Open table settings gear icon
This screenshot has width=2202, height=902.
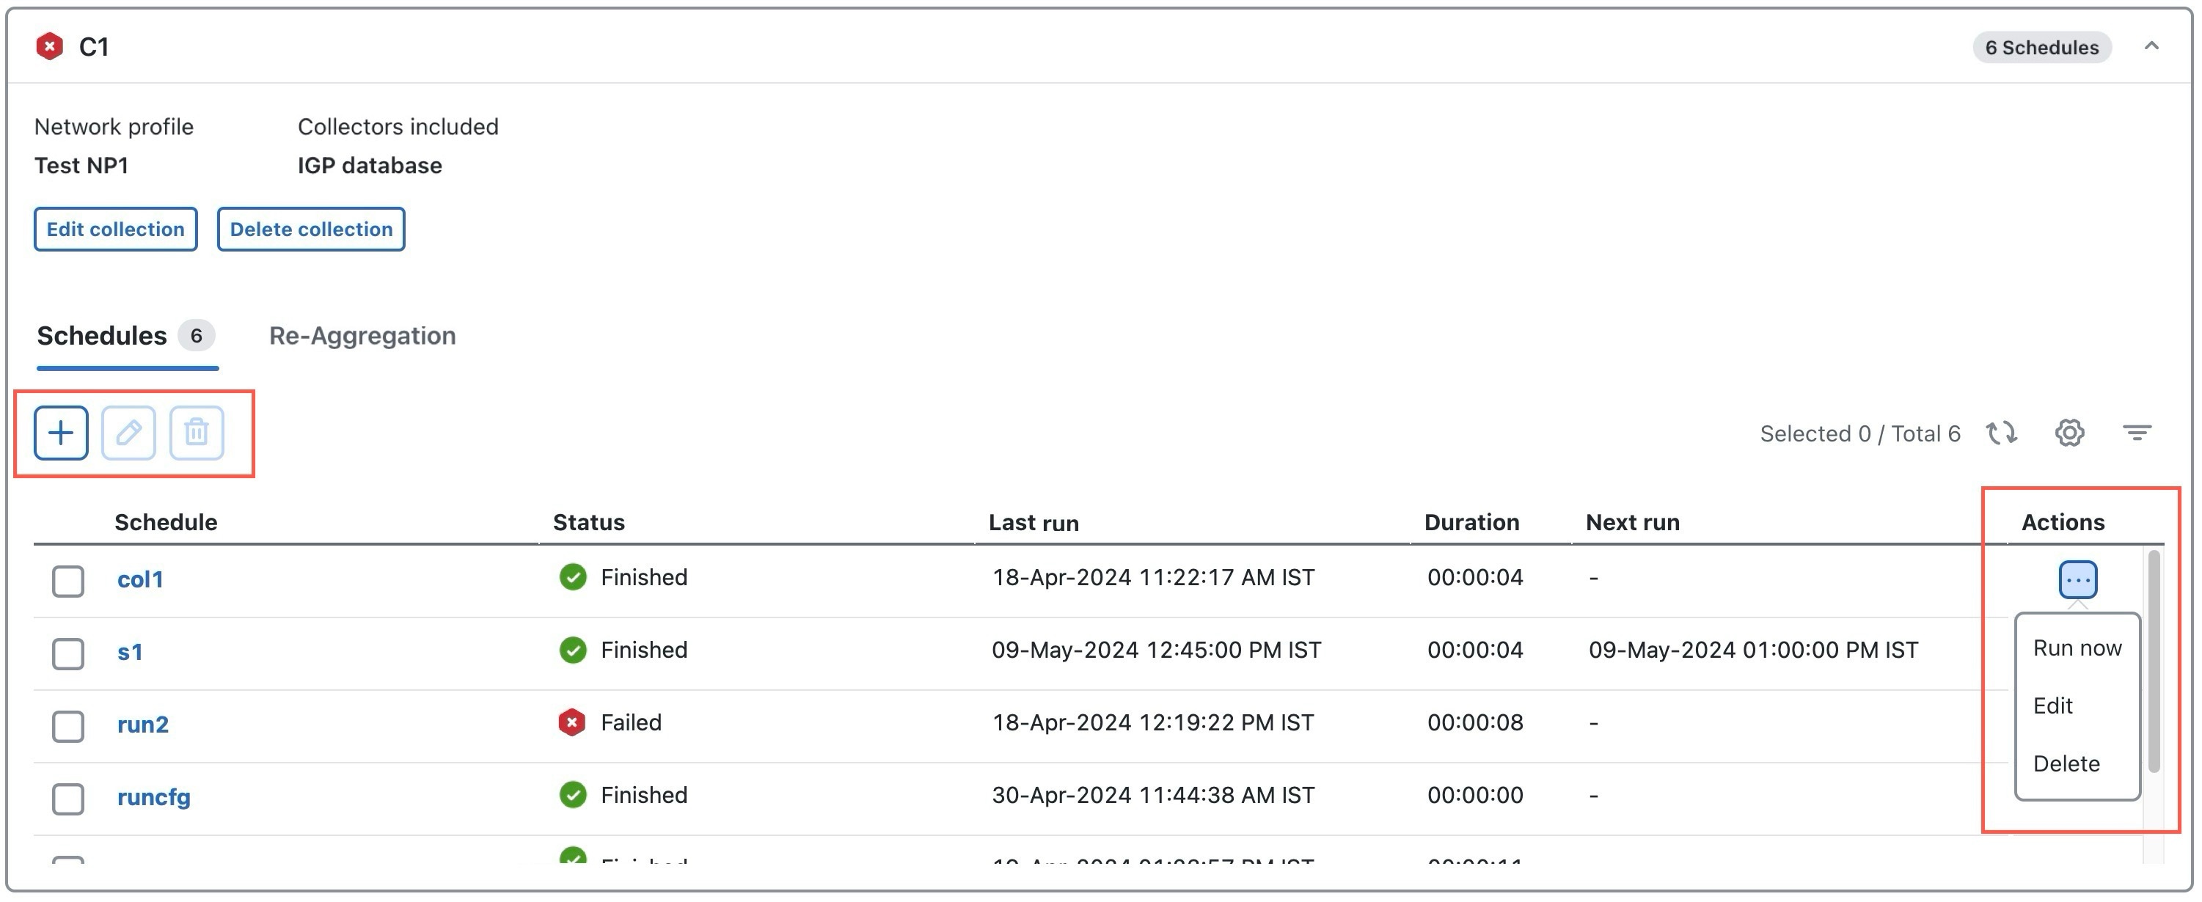(x=2069, y=433)
